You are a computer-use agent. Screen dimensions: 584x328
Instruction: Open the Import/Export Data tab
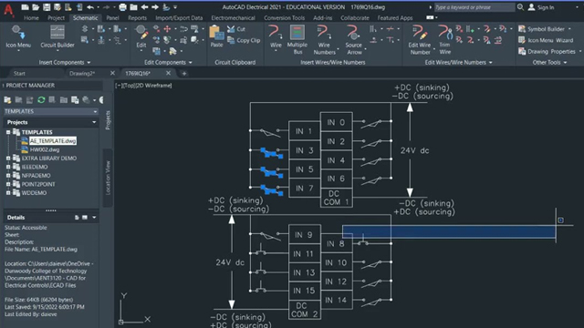tap(179, 18)
